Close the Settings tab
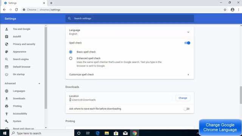This screenshot has width=242, height=136. (x=44, y=3)
